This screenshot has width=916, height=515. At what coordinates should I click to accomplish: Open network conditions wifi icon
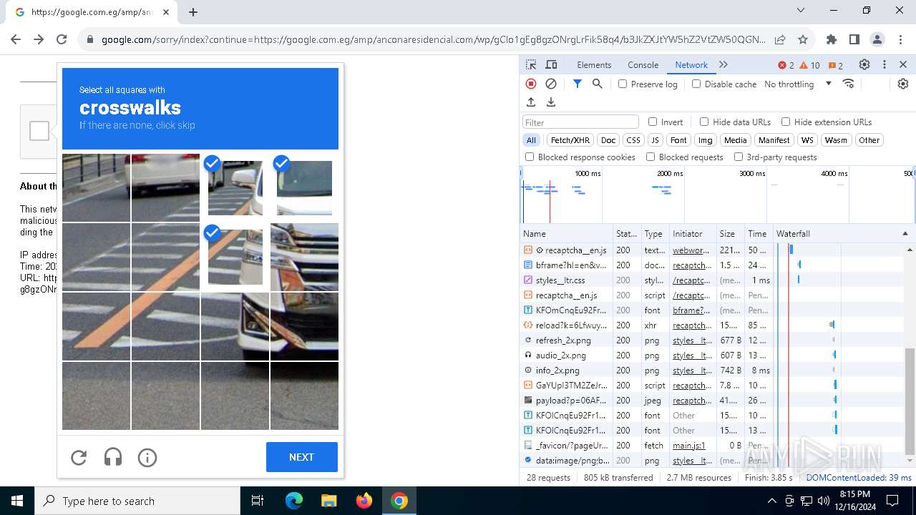click(849, 84)
